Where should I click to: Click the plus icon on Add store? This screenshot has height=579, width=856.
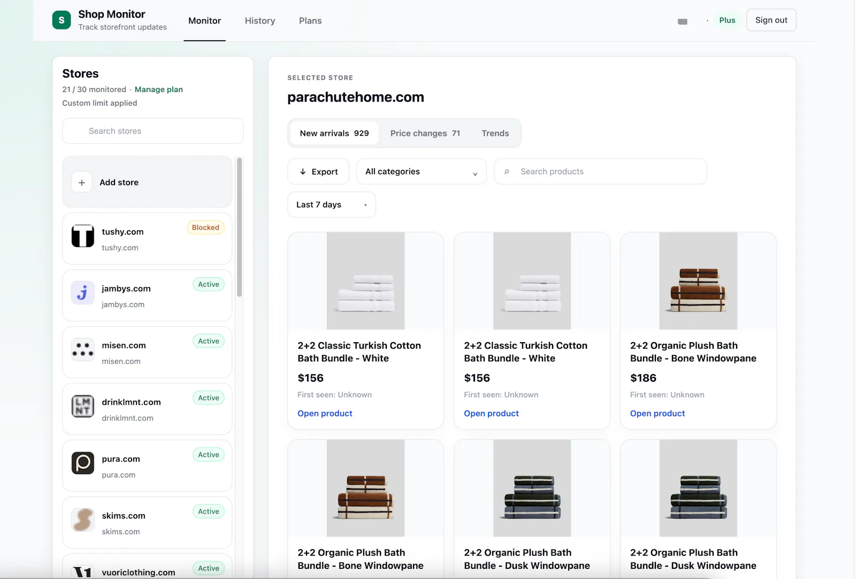pyautogui.click(x=82, y=182)
